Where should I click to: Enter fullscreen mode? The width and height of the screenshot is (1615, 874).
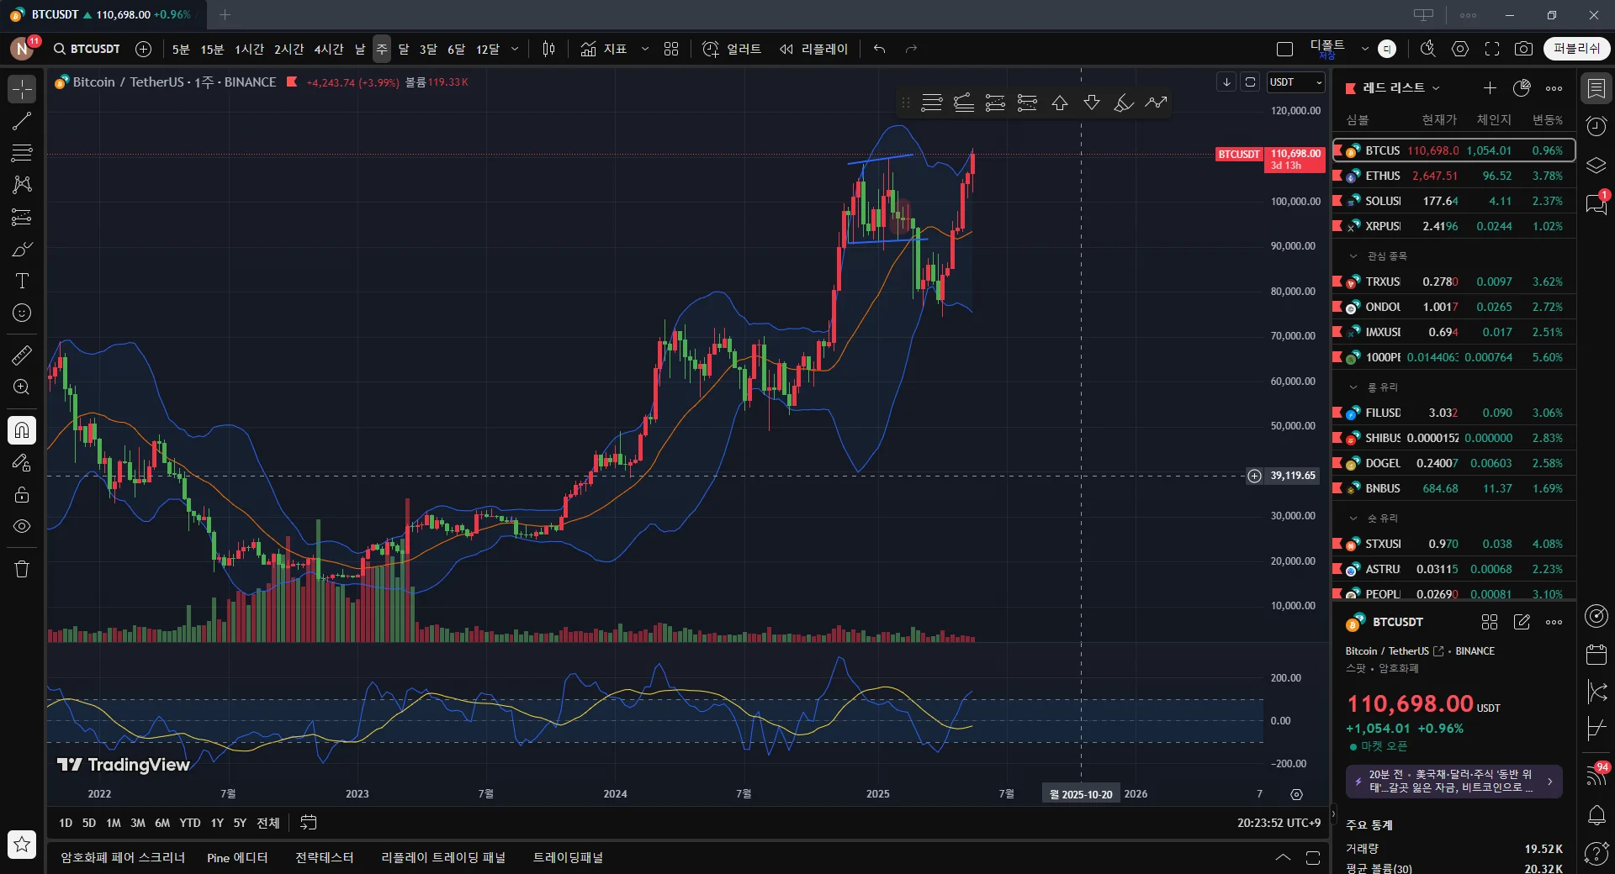point(1492,49)
